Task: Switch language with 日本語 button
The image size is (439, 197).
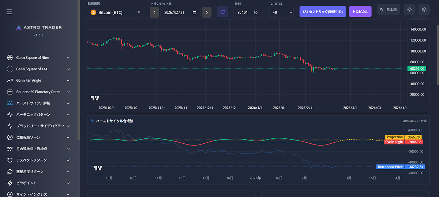Action: coord(388,10)
